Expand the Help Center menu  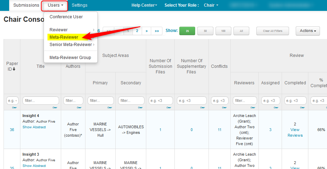click(x=144, y=5)
